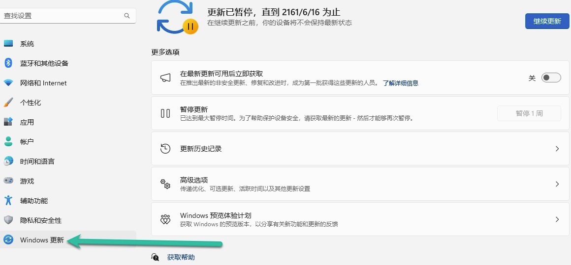Viewport: 571px width, 265px height.
Task: Click the Gaming controller icon
Action: pos(8,181)
